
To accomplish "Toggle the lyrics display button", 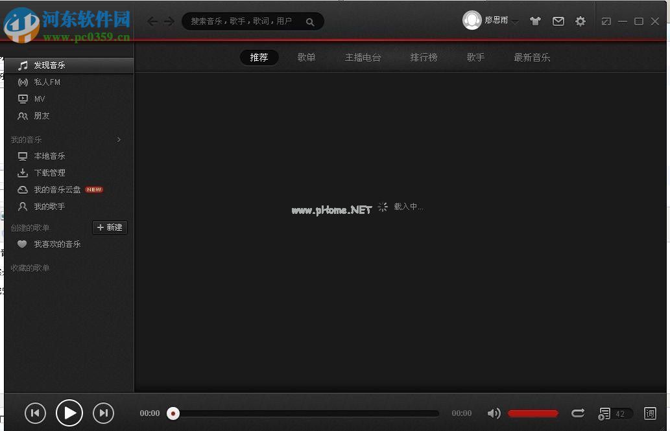I will pyautogui.click(x=650, y=414).
